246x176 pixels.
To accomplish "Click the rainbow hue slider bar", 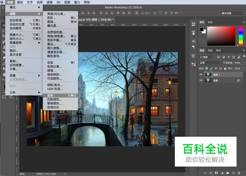I will [x=241, y=36].
